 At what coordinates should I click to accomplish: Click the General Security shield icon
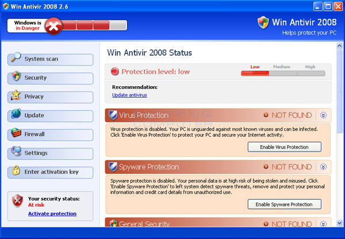pos(113,223)
